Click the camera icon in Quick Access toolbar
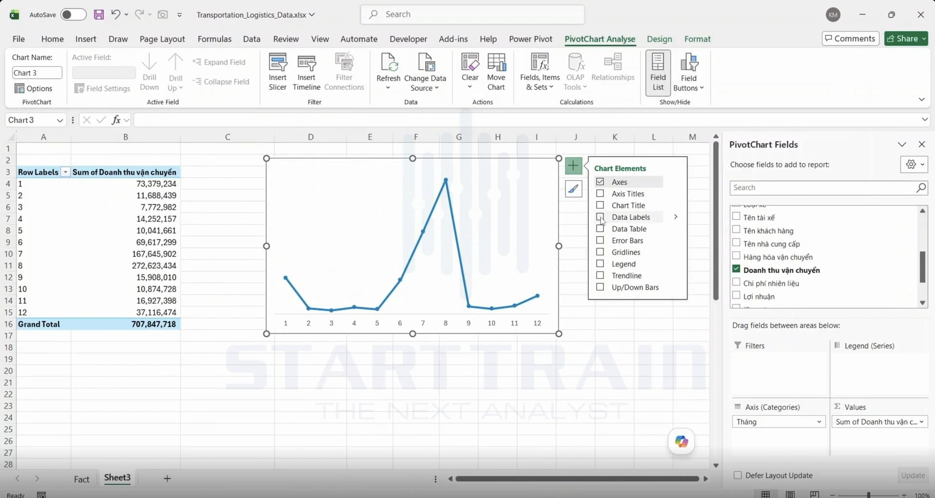935x498 pixels. 163,15
